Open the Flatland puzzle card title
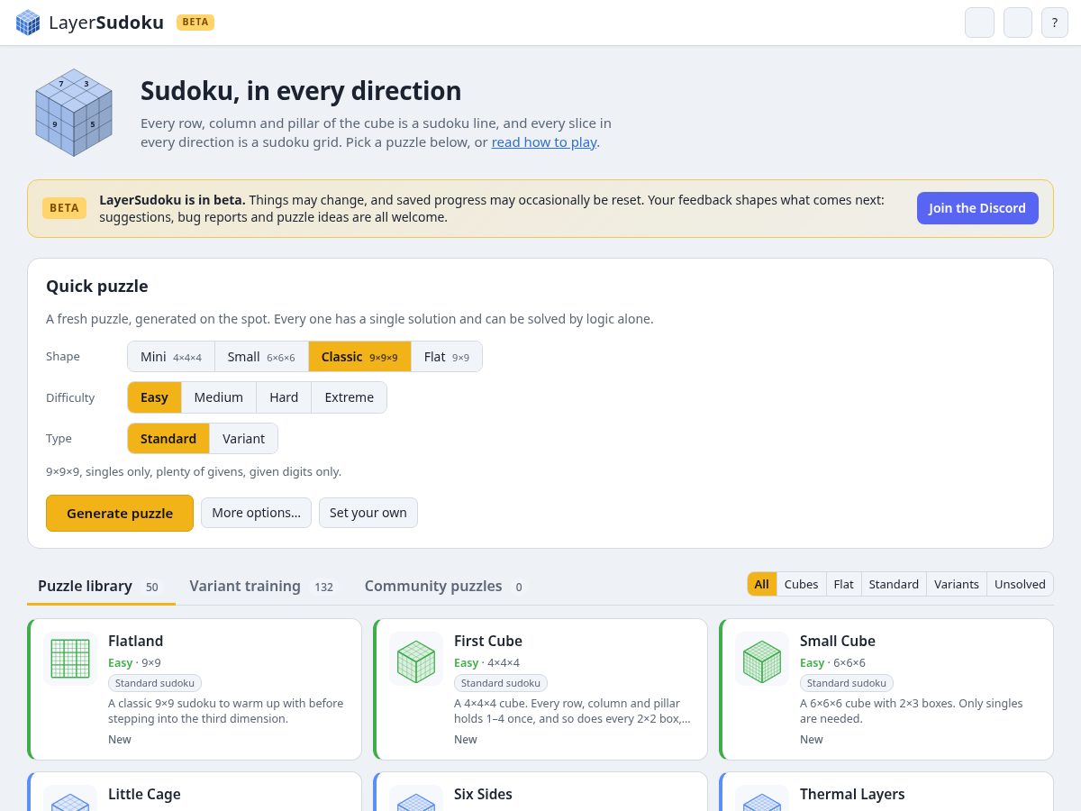 coord(136,641)
